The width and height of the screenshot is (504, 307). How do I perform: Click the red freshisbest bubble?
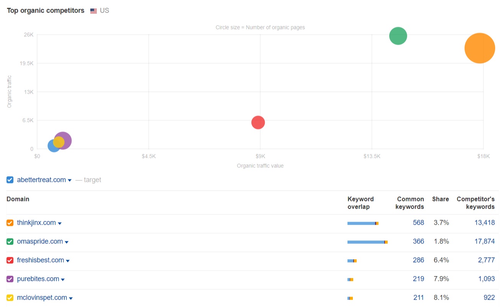pos(258,122)
